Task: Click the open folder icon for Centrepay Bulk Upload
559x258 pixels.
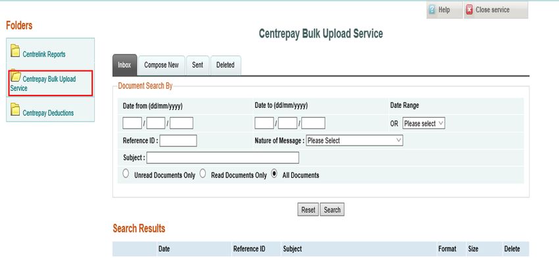Action: click(x=16, y=76)
